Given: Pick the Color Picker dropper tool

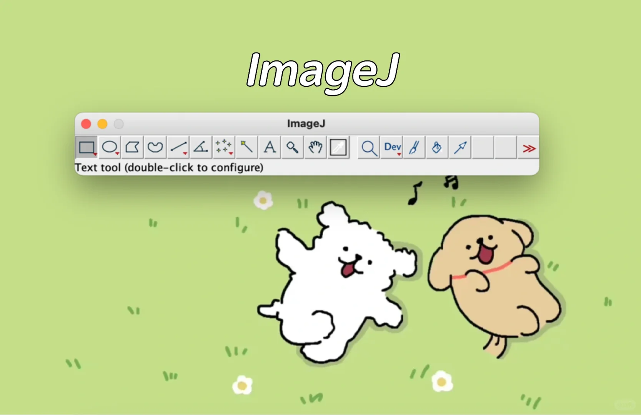Looking at the screenshot, I should 338,147.
